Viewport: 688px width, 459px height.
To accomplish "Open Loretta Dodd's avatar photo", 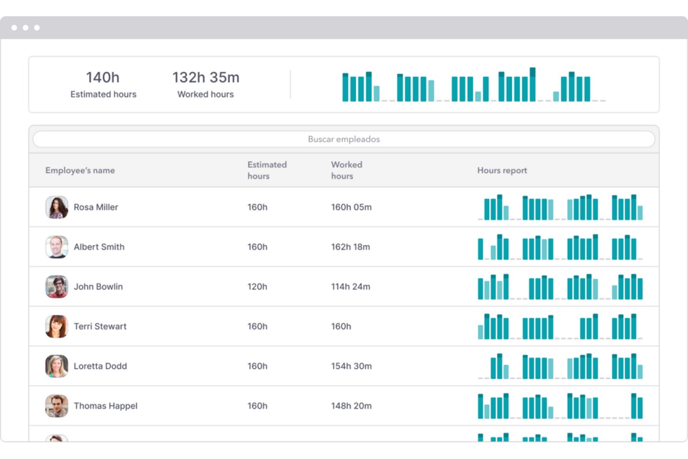I will click(57, 366).
